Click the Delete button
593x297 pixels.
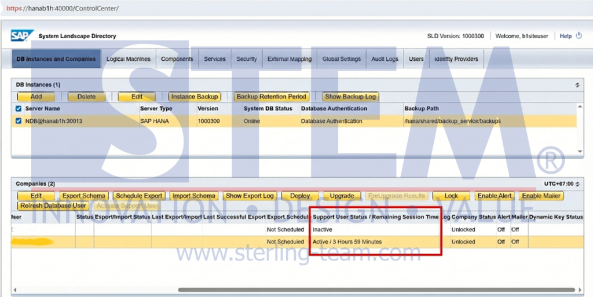[87, 97]
